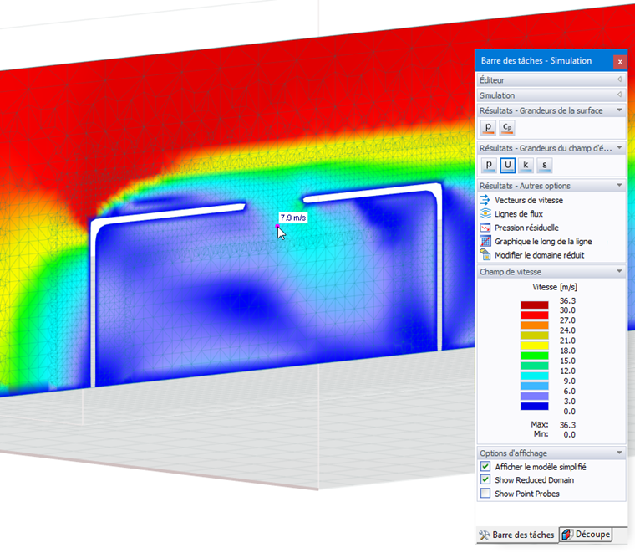
Task: Click the Vitesse [m/s] legend title
Action: (x=555, y=287)
